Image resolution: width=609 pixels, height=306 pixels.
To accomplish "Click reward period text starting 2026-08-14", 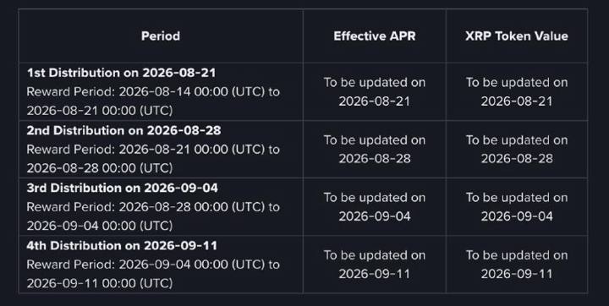I will [x=153, y=101].
